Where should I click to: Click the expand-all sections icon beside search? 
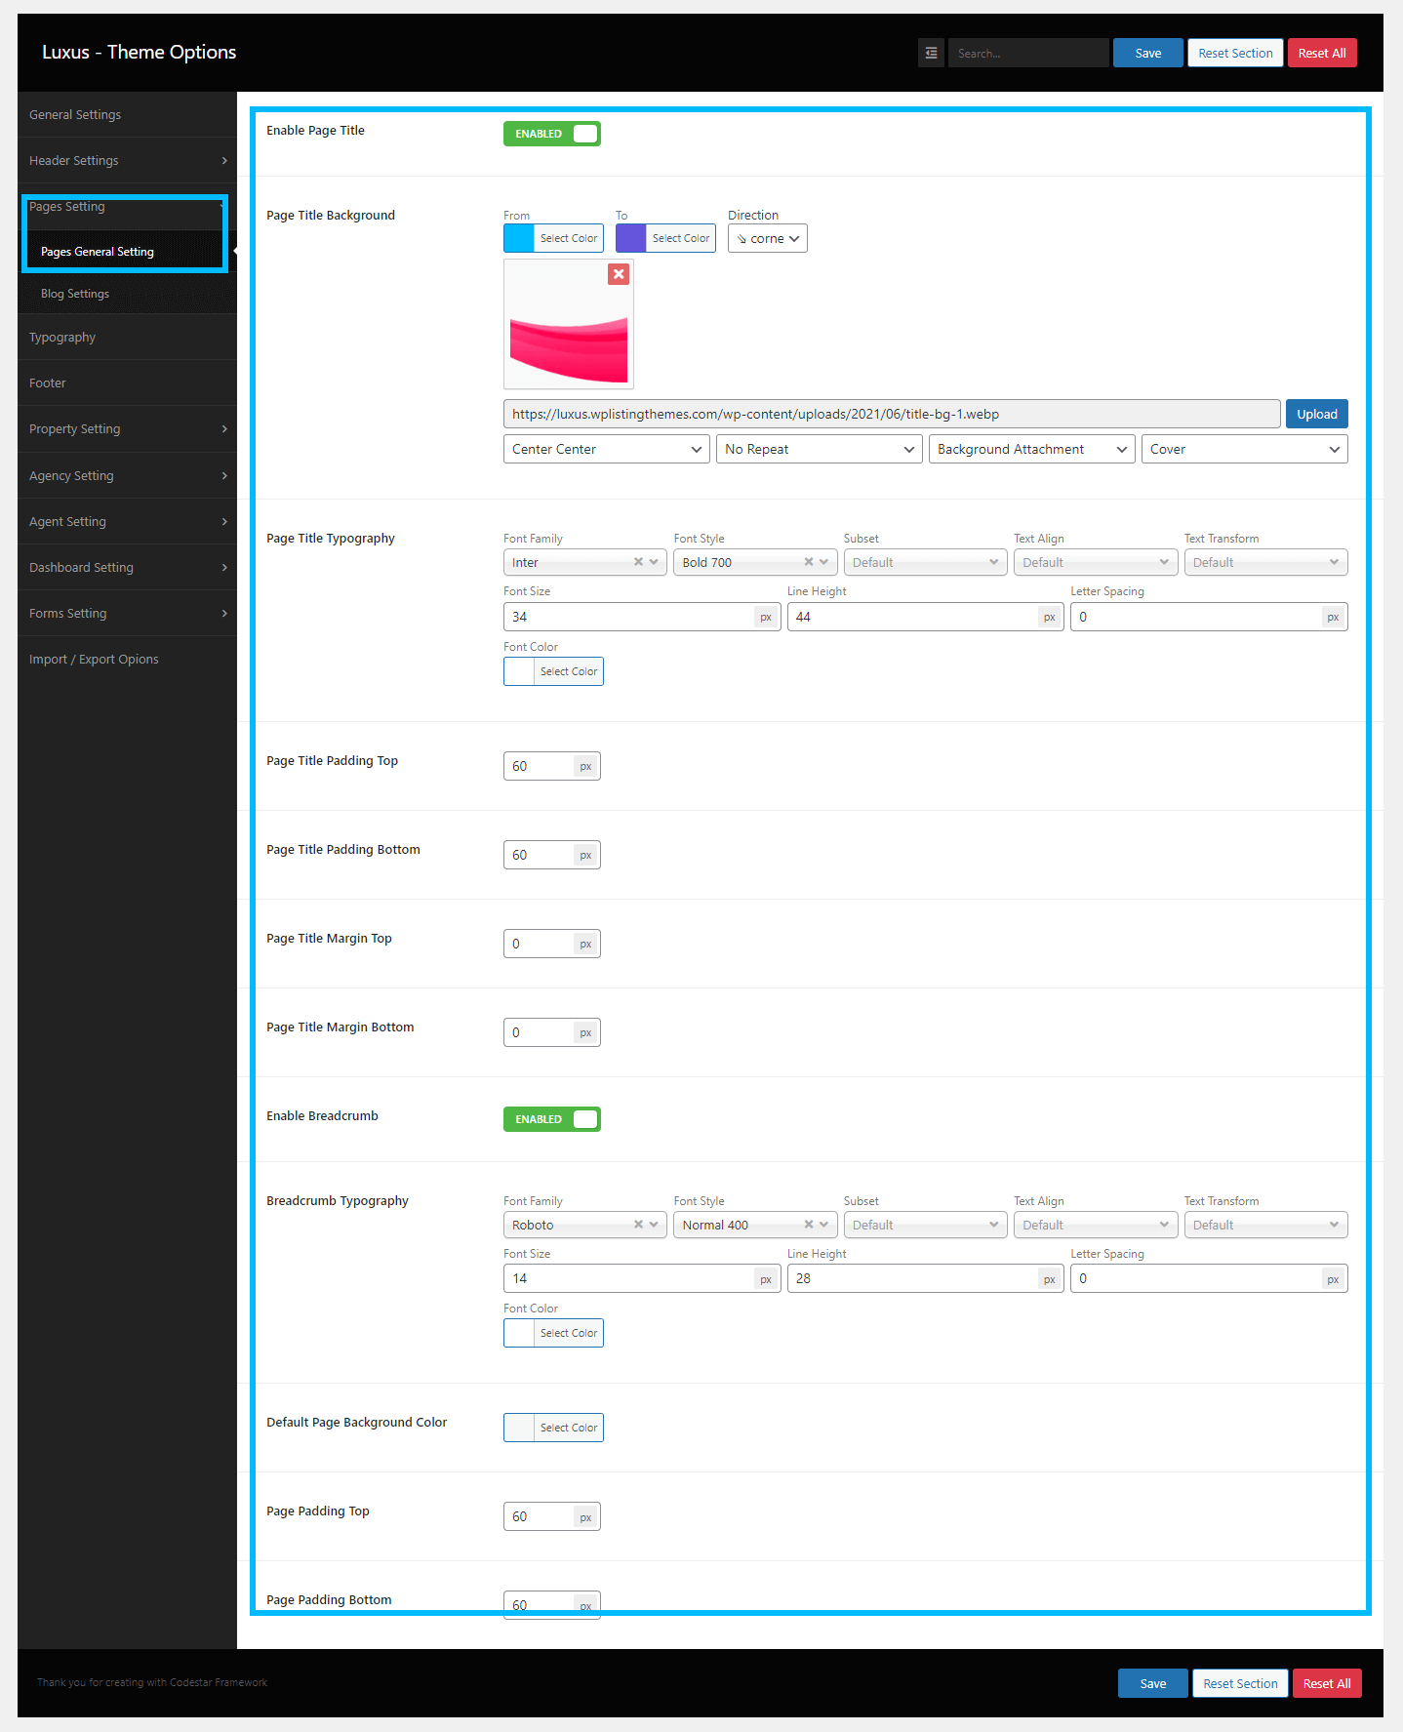point(931,53)
